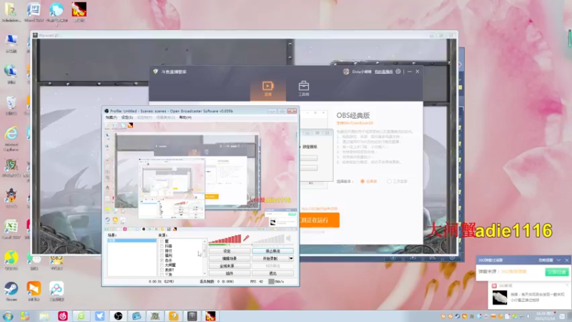The width and height of the screenshot is (572, 322).
Task: Open the 工具箱 toolbox tab in Douyu 直播管家
Action: click(303, 89)
